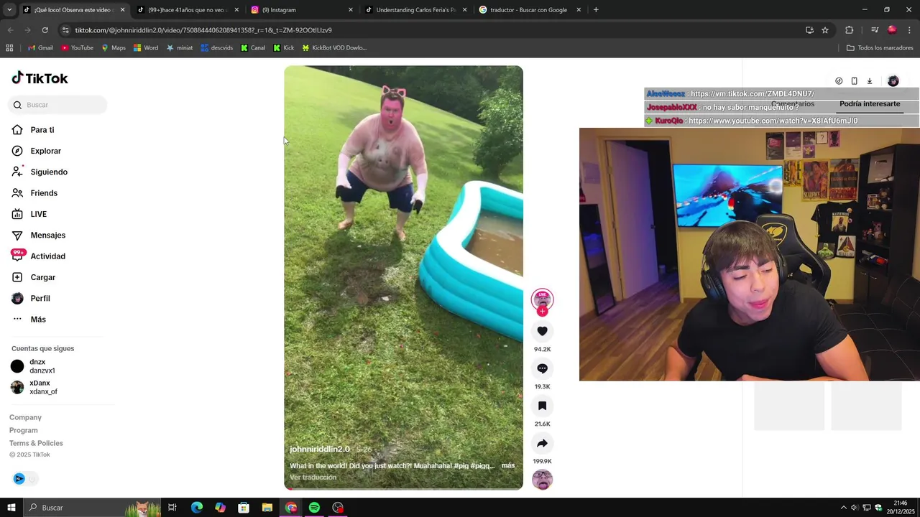Image resolution: width=920 pixels, height=517 pixels.
Task: Expand Terms & Policies footer section
Action: [36, 443]
